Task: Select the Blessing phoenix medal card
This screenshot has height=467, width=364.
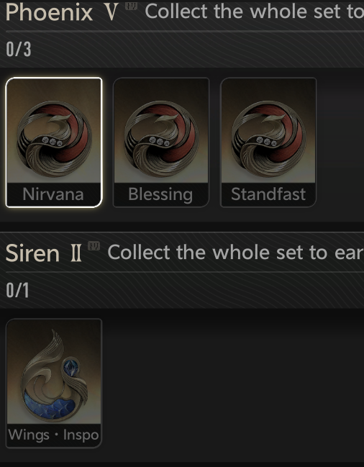Action: (161, 142)
